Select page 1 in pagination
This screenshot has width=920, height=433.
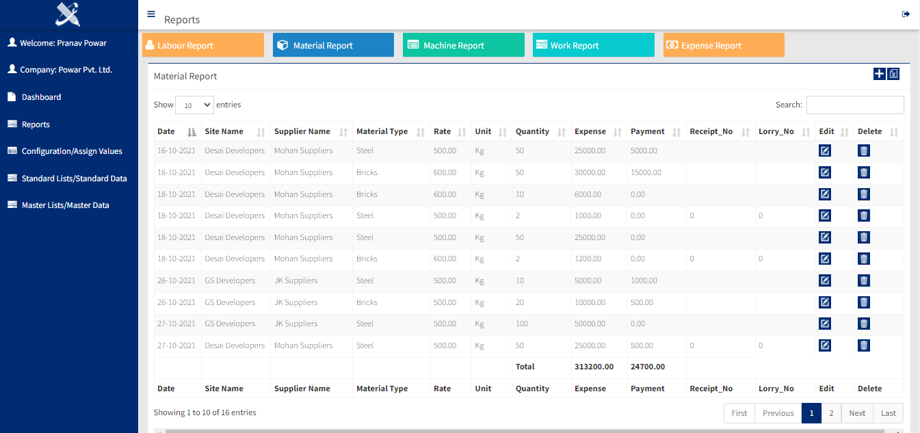(x=811, y=413)
